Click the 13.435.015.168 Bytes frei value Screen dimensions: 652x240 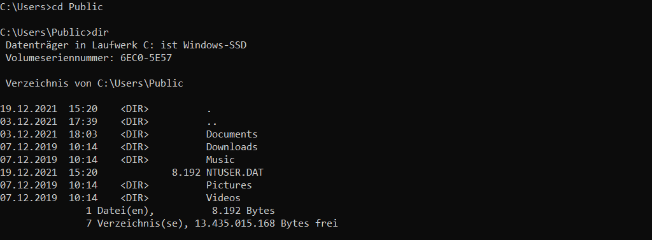point(266,223)
